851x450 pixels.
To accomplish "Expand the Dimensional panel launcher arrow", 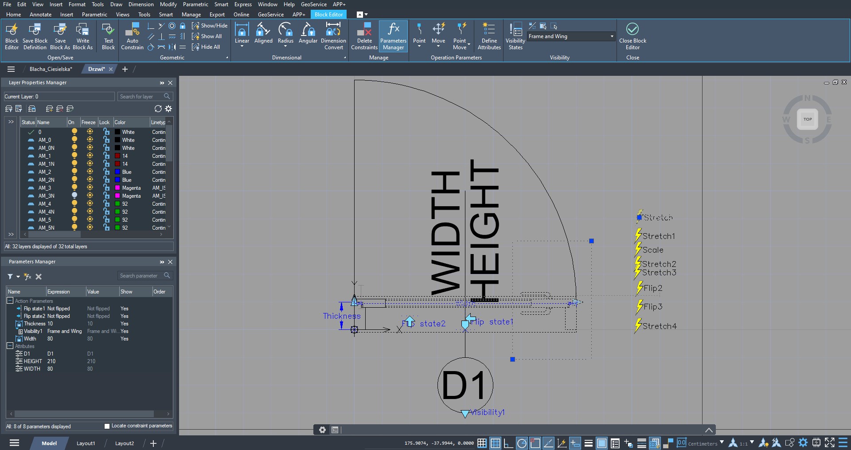I will pyautogui.click(x=345, y=58).
